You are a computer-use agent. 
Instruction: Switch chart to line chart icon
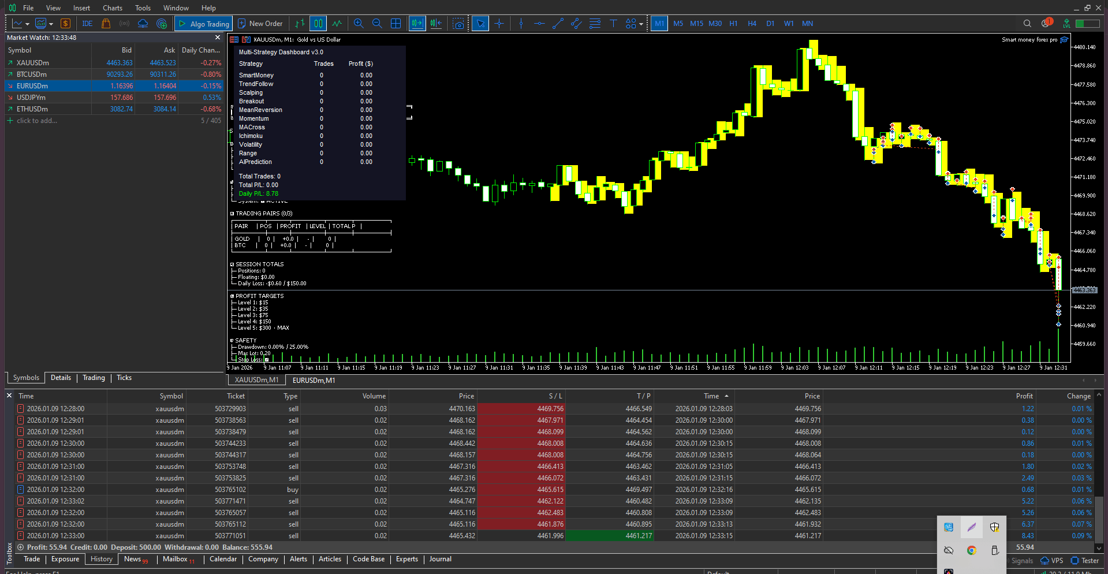pos(337,24)
